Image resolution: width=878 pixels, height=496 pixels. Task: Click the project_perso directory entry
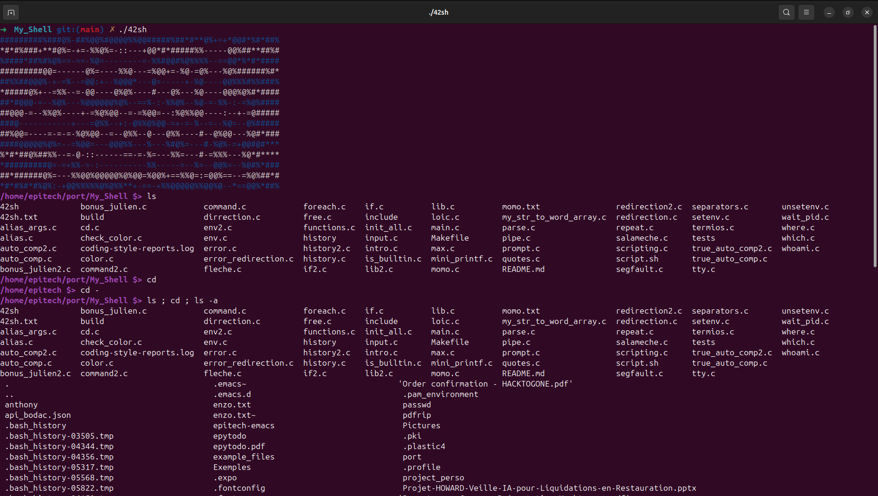pyautogui.click(x=433, y=478)
